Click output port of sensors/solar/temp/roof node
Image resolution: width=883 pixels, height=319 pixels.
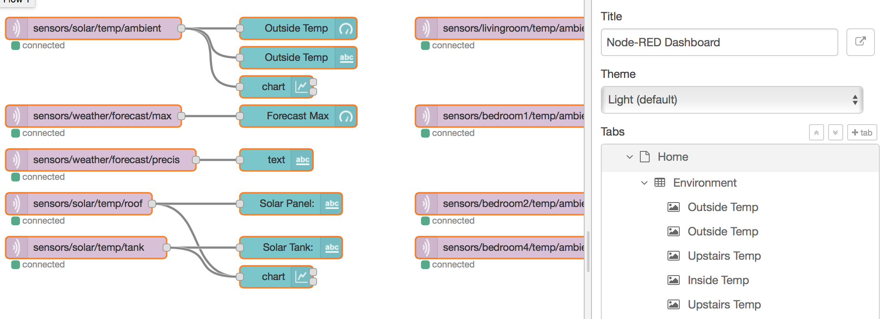tap(152, 204)
